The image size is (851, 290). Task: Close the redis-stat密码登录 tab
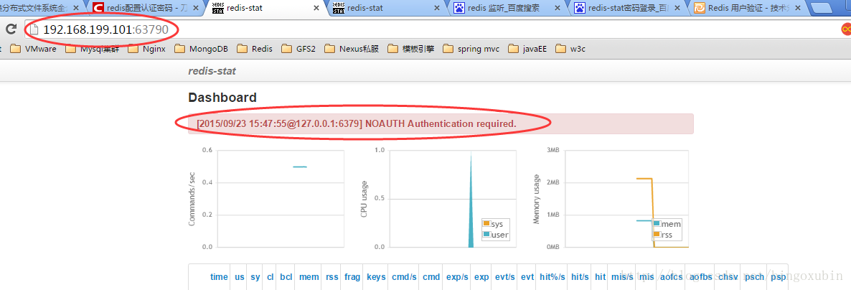[x=678, y=9]
